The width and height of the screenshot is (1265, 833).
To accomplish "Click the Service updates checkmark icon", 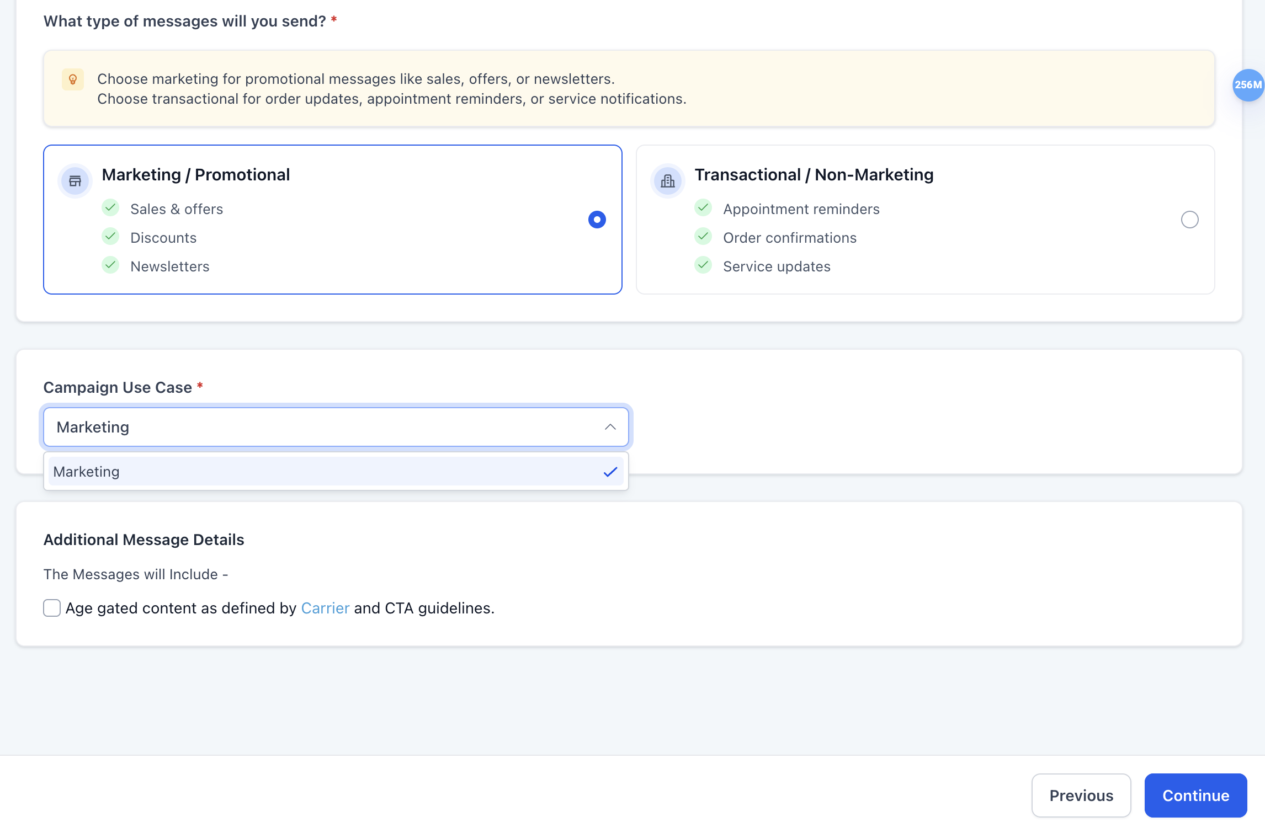I will coord(703,265).
